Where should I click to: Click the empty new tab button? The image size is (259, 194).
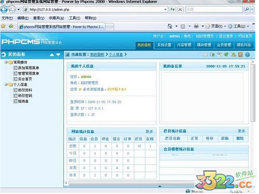tap(110, 27)
